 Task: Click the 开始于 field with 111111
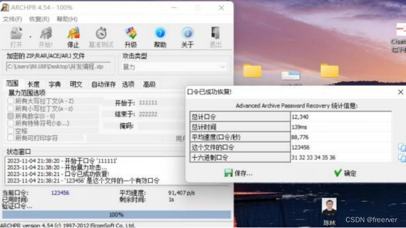(161, 103)
